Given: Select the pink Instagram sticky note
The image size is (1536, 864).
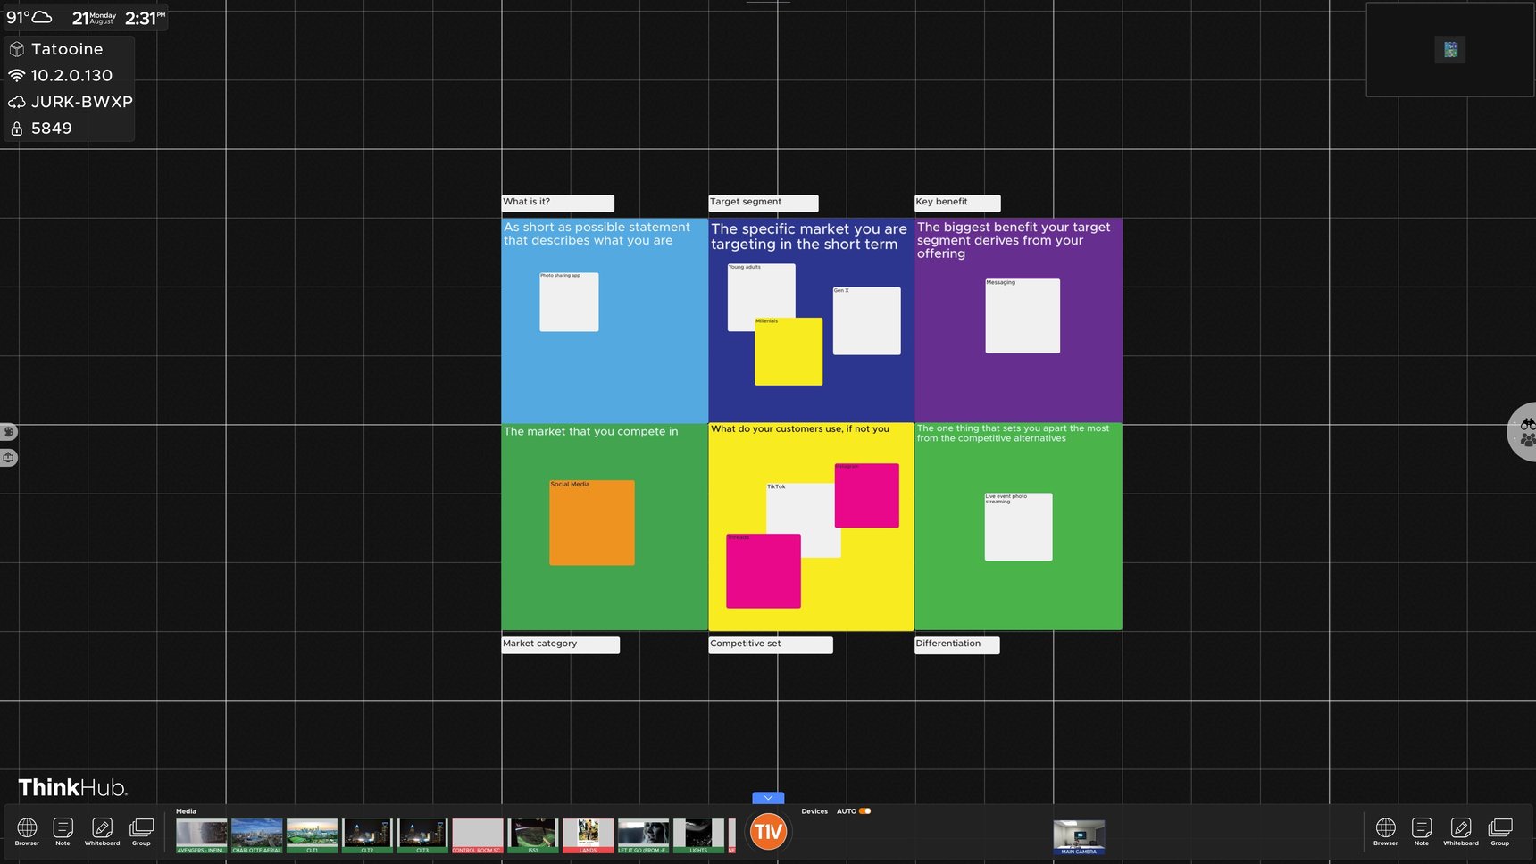Looking at the screenshot, I should click(x=866, y=495).
